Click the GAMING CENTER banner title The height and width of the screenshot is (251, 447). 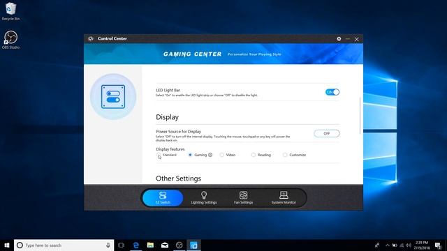(193, 54)
